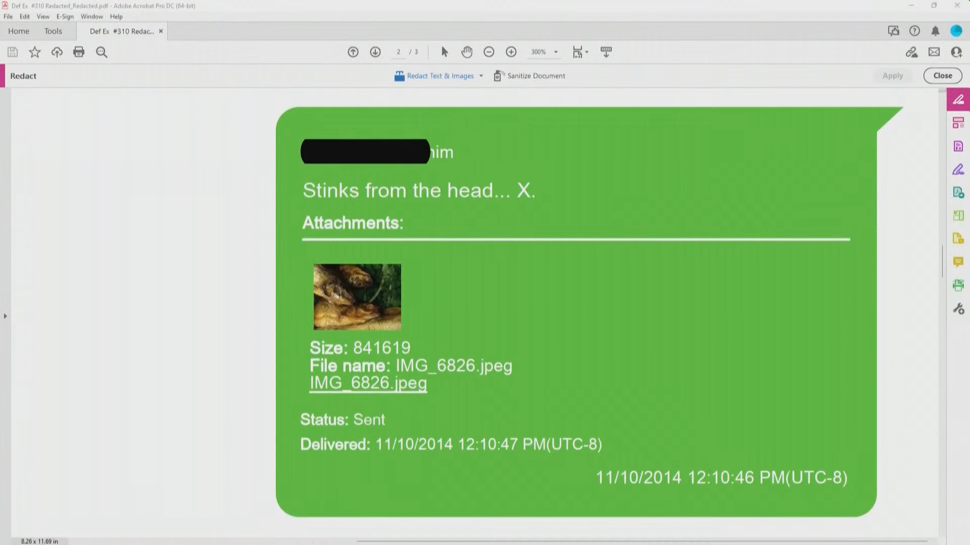The image size is (970, 545).
Task: Click the black redaction box
Action: pyautogui.click(x=365, y=151)
